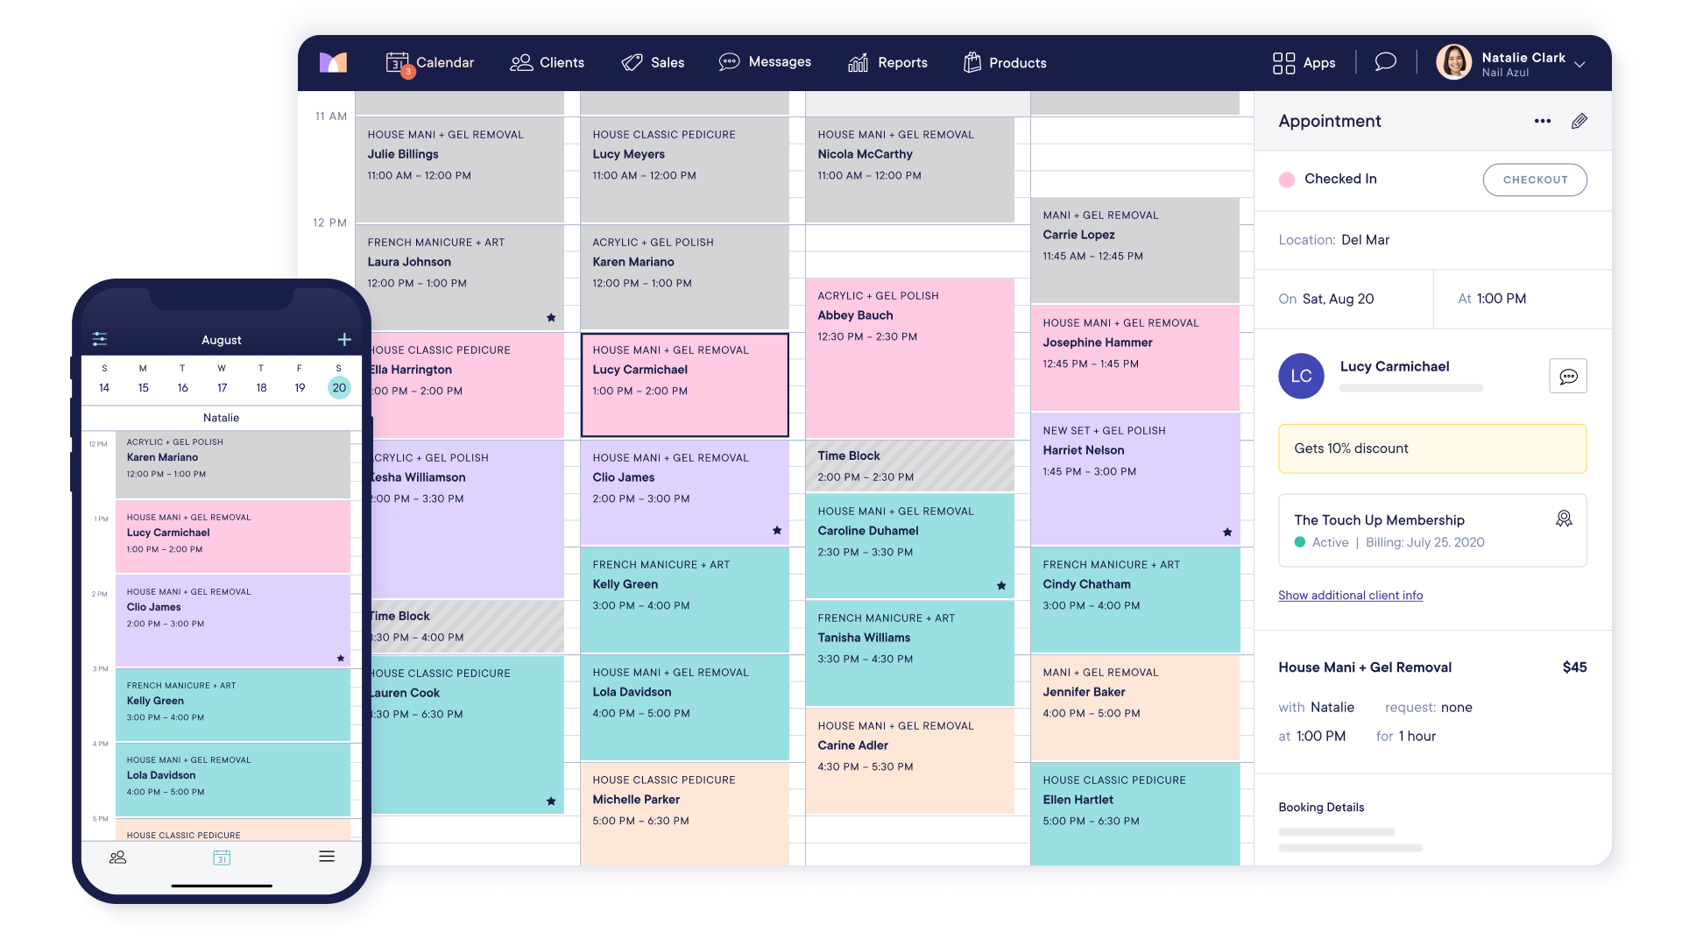Open Julie Billings' appointment
Image resolution: width=1682 pixels, height=946 pixels.
459,169
